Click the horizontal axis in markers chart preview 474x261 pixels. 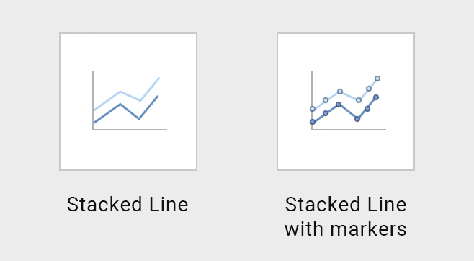click(x=349, y=130)
